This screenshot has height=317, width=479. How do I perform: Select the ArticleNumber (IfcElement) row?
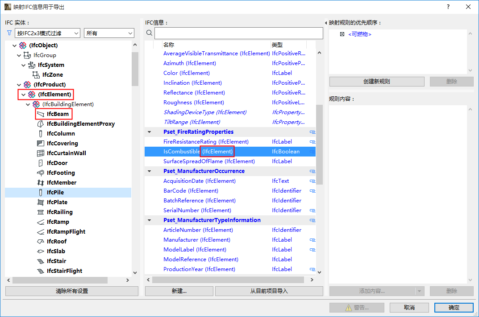pos(230,230)
